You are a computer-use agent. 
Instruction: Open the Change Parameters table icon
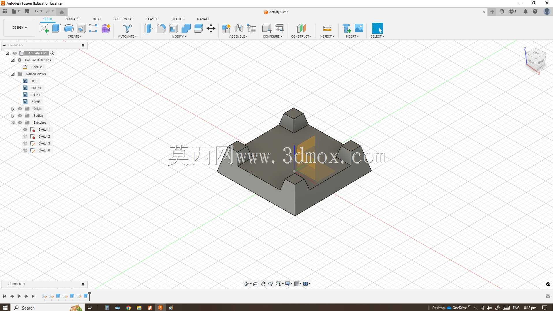(279, 28)
